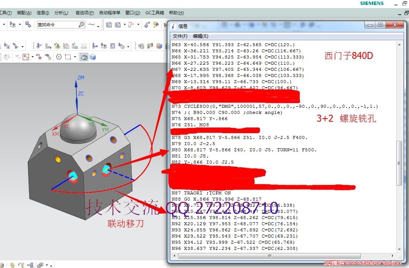Image resolution: width=409 pixels, height=268 pixels.
Task: Open the dropdown beside the wireframe cubes icon
Action: (47, 265)
